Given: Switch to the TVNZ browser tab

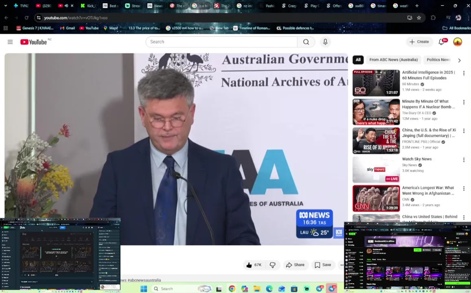Looking at the screenshot, I should pyautogui.click(x=21, y=6).
